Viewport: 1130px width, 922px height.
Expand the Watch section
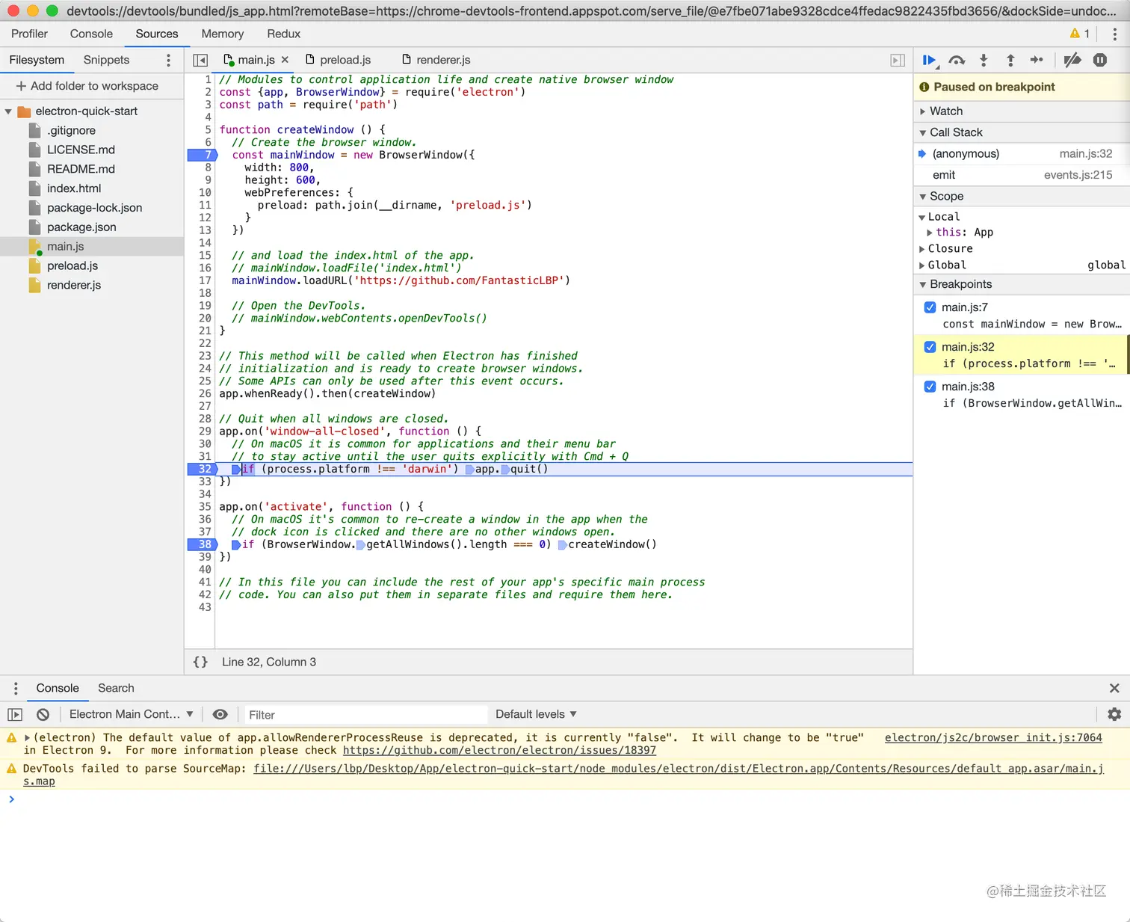(x=945, y=111)
